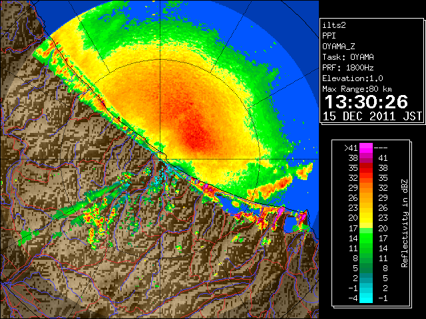
Task: Select the 'PPI' scan type text
Action: [329, 36]
